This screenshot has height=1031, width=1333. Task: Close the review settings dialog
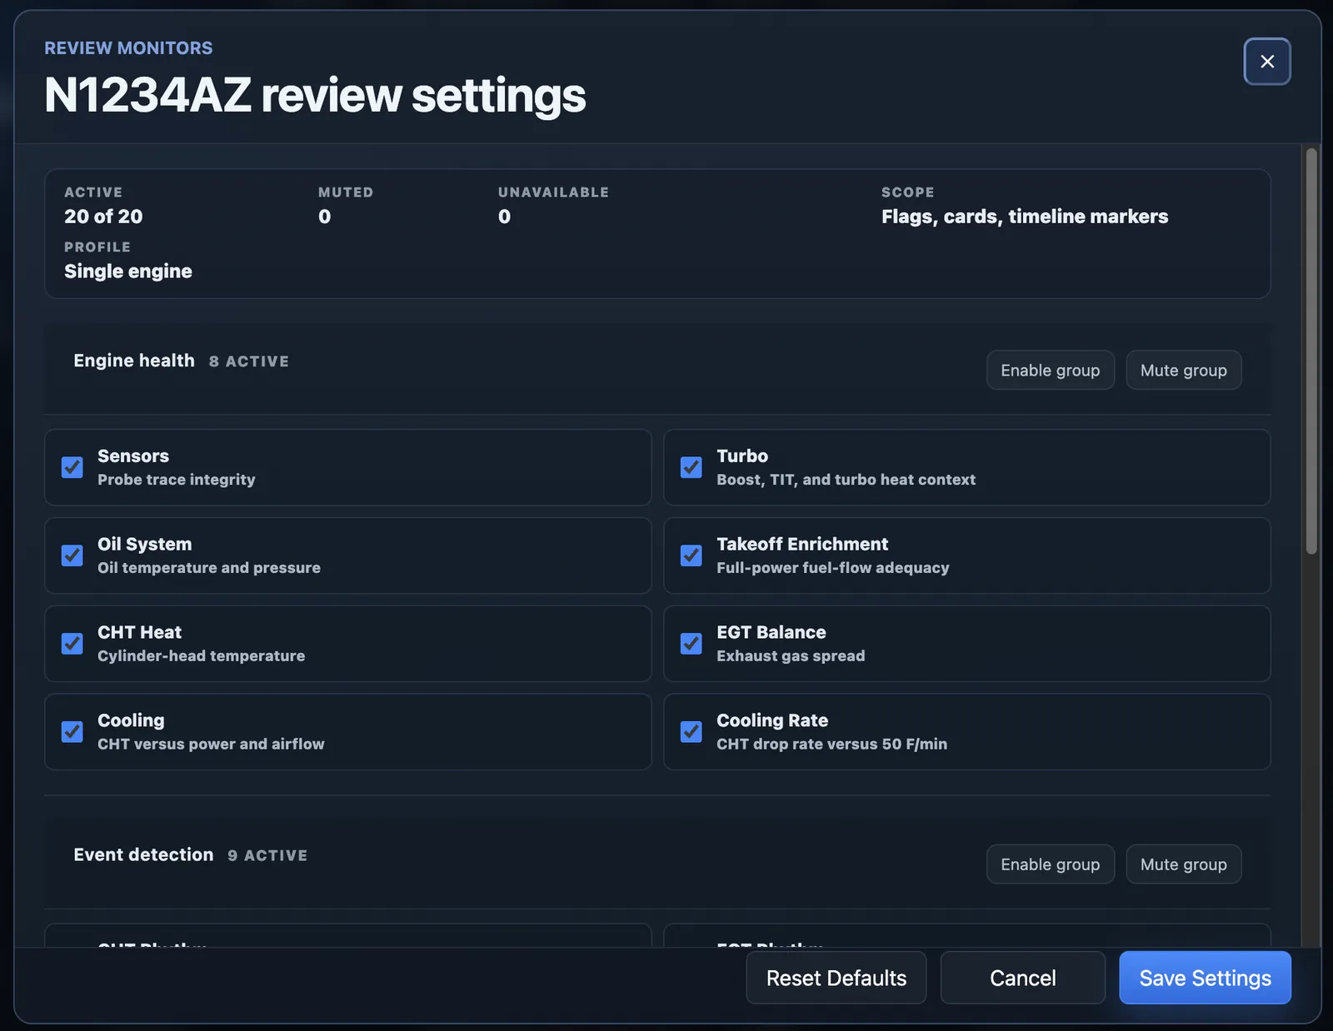(x=1266, y=62)
